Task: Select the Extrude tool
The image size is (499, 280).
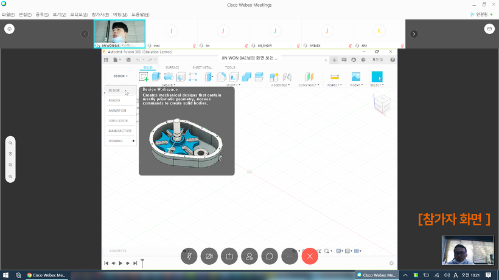Action: (x=156, y=77)
